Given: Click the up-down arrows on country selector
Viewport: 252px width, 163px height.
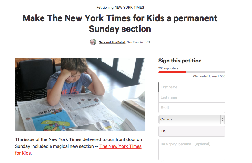Looking at the screenshot, I should pos(222,119).
